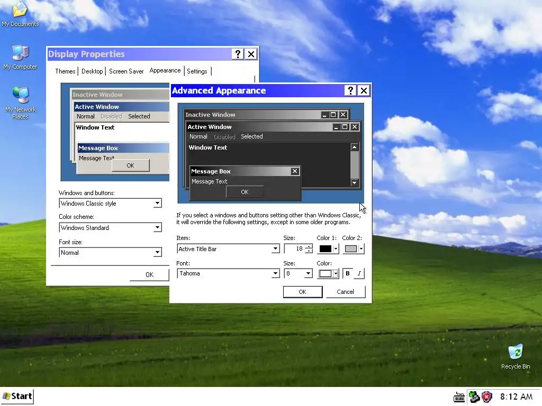Click the Disabled menu item in Advanced preview

[224, 137]
